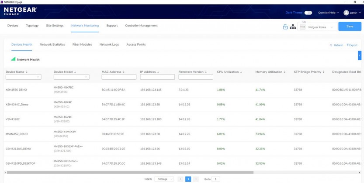
Task: Sort by IP Address arrow
Action: [158, 72]
